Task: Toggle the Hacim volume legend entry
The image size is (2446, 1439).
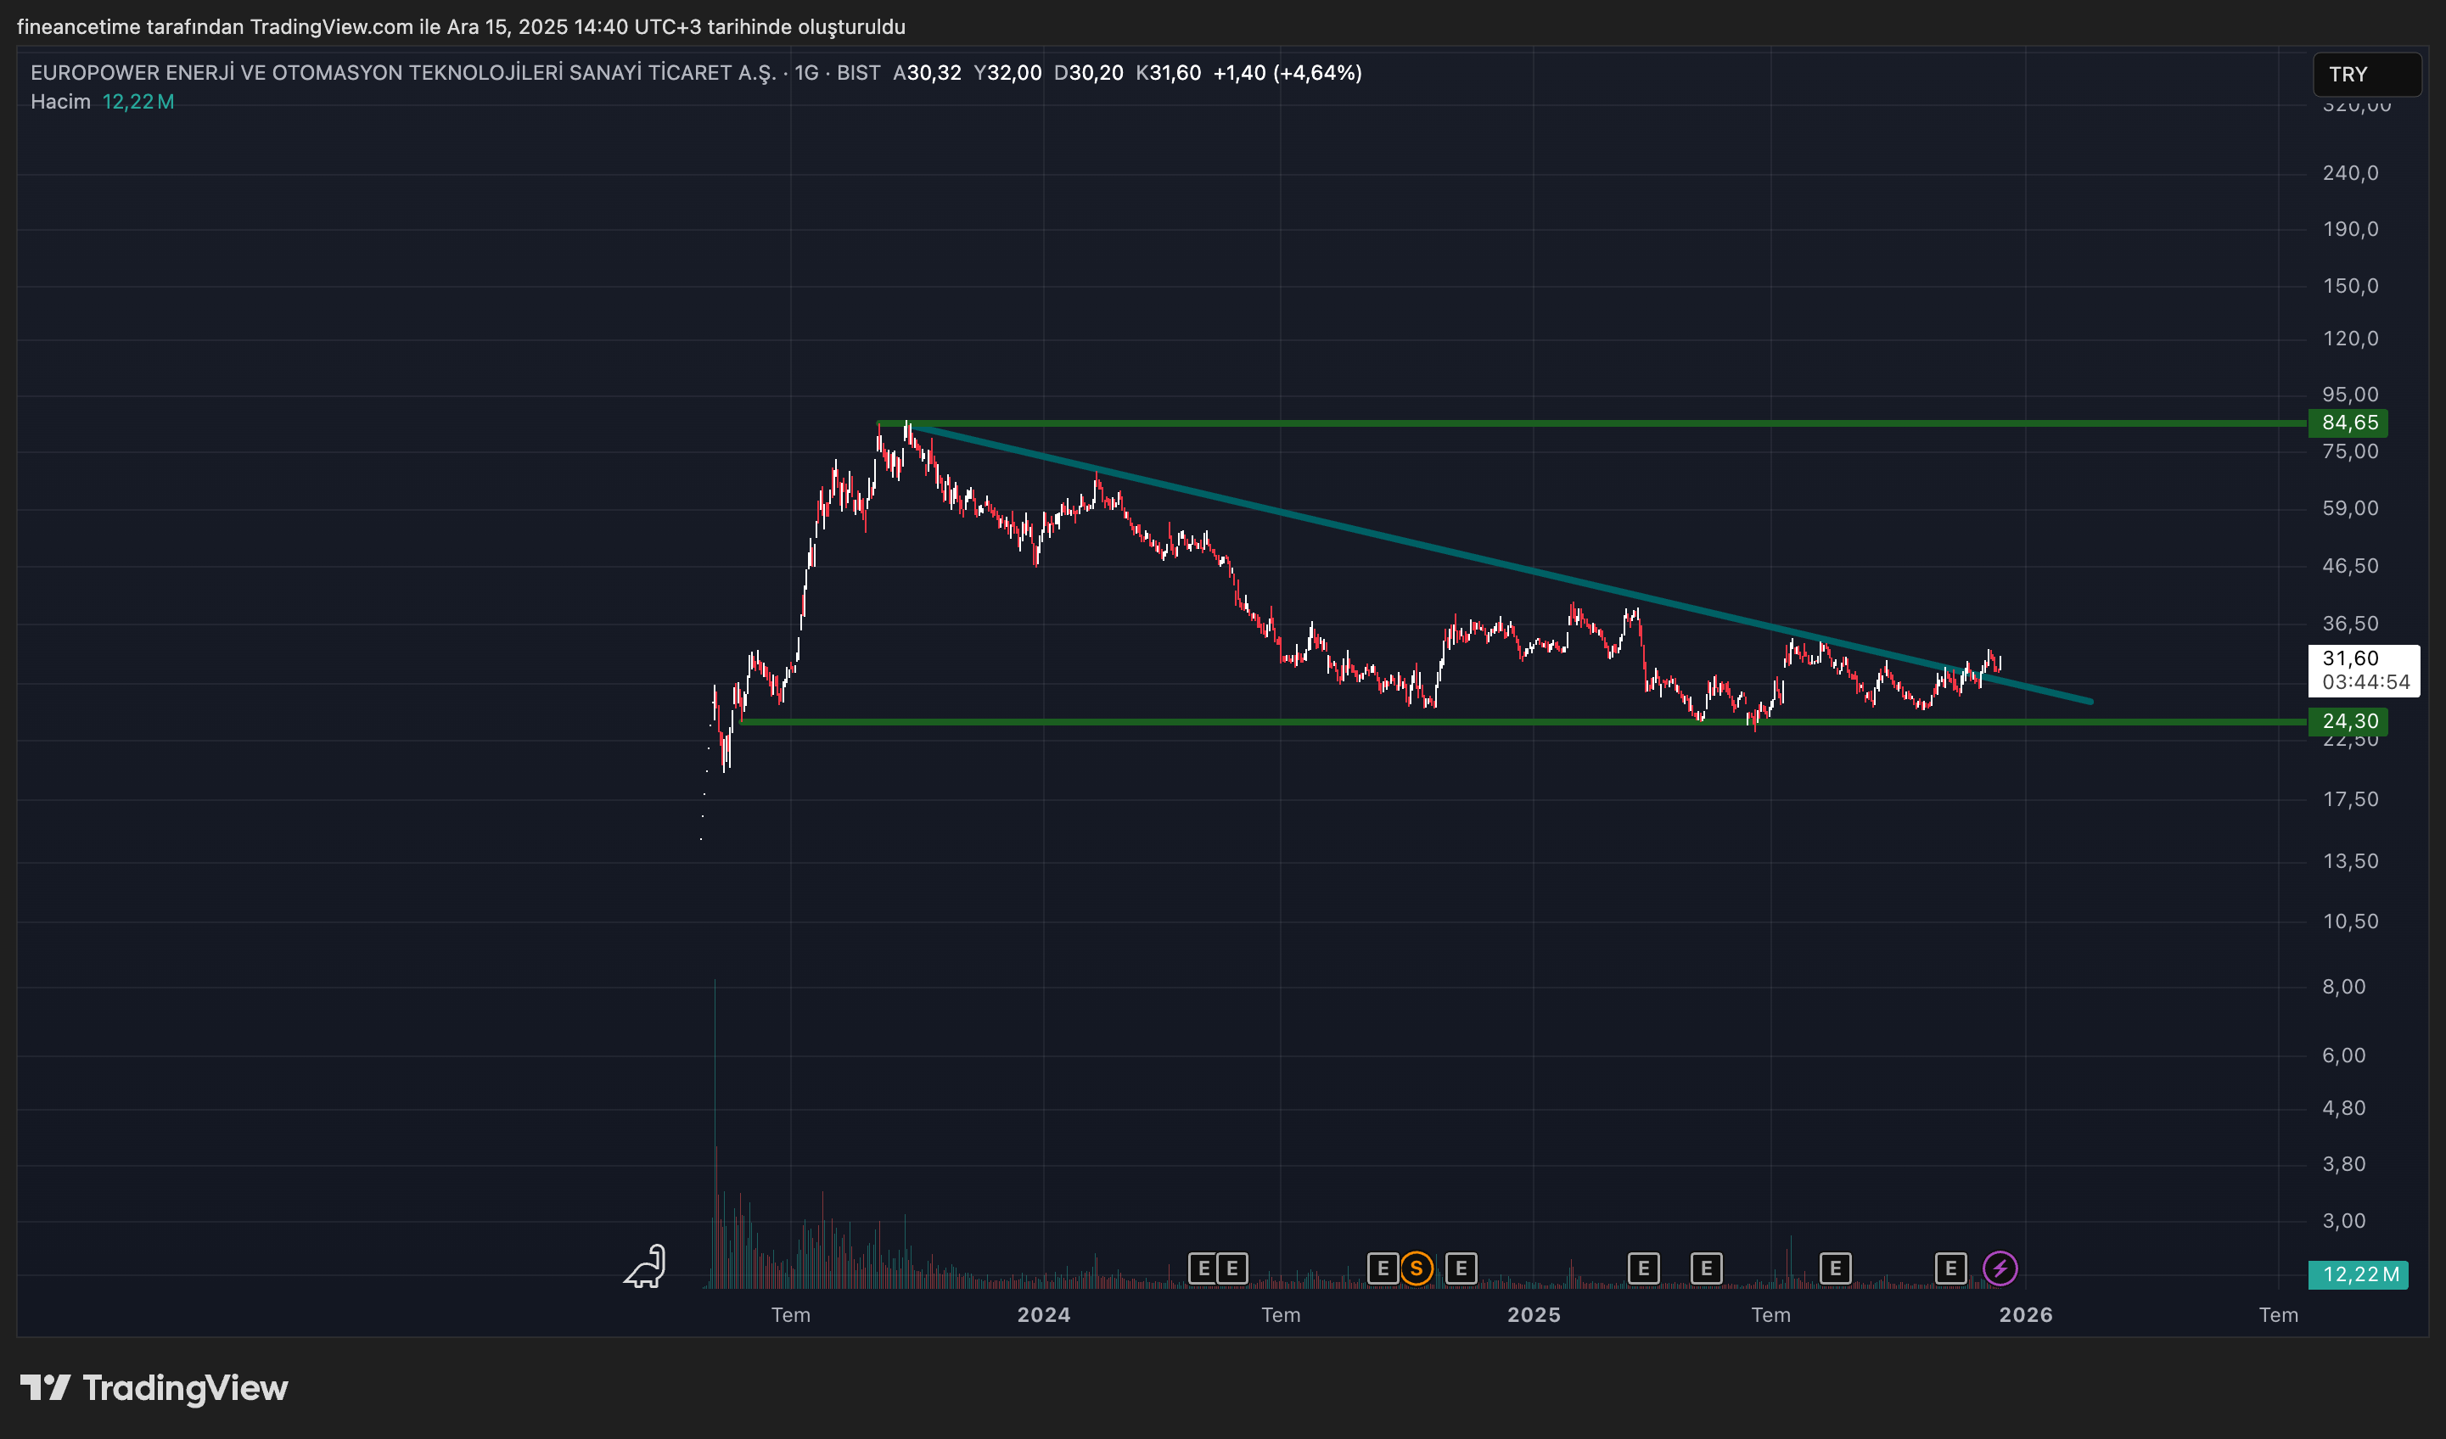Action: (60, 101)
